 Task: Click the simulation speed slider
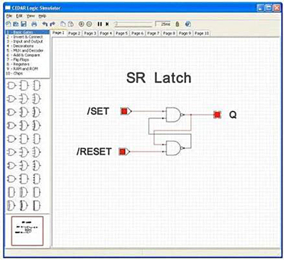coord(133,24)
